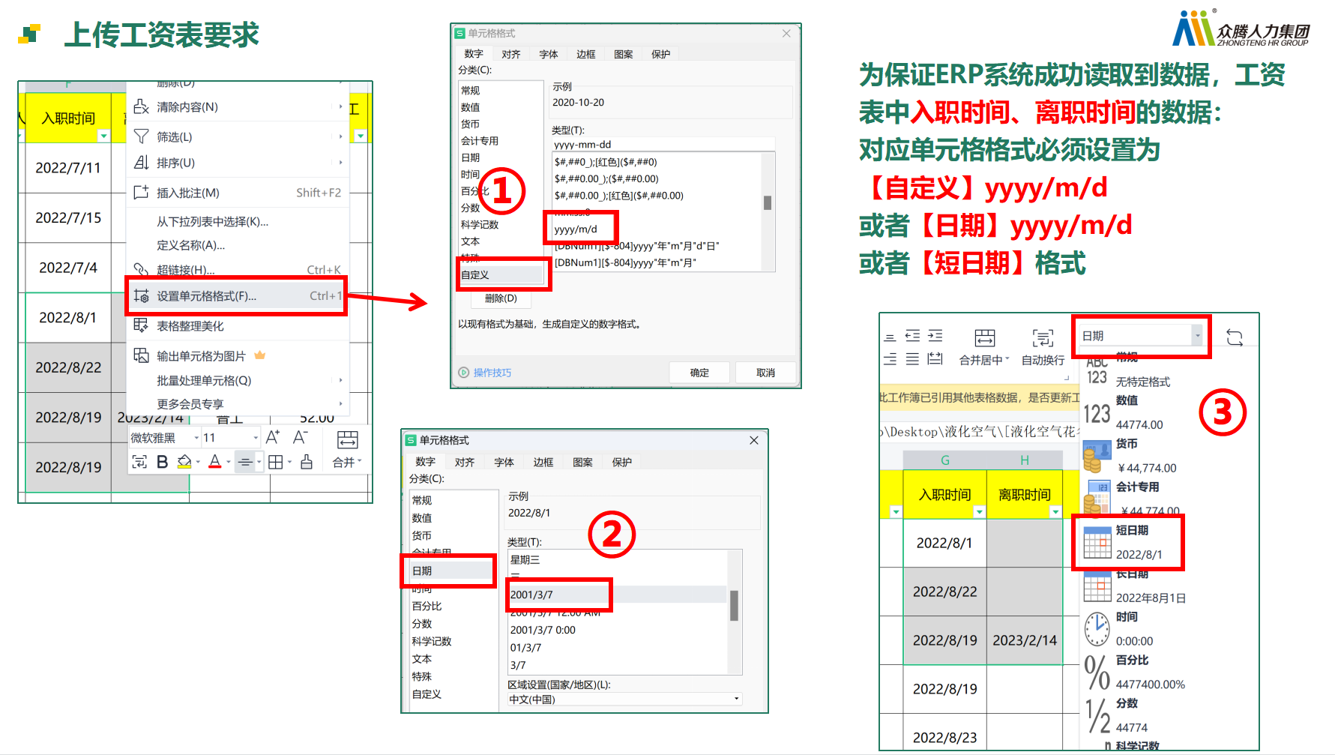
Task: Click the borders grid icon in mini toolbar
Action: 275,463
